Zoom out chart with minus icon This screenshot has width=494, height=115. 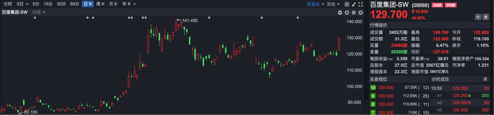(340, 13)
